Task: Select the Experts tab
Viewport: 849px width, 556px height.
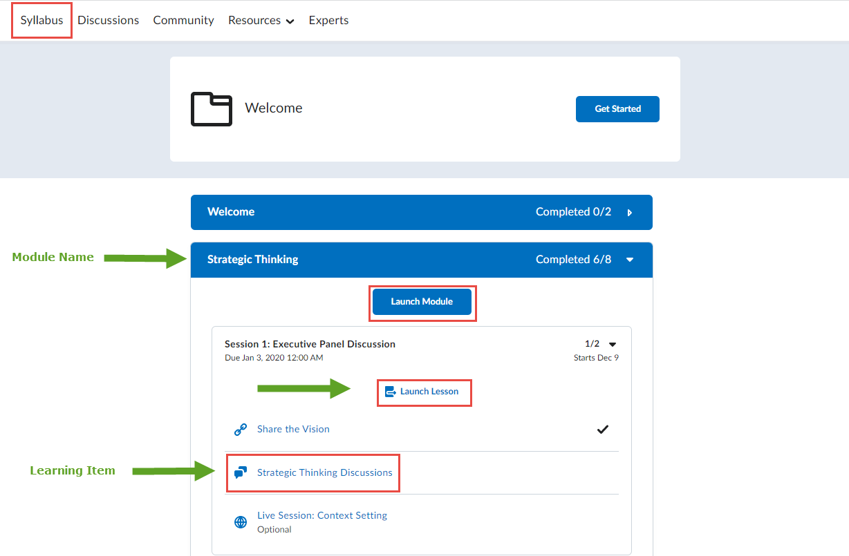Action: point(328,21)
